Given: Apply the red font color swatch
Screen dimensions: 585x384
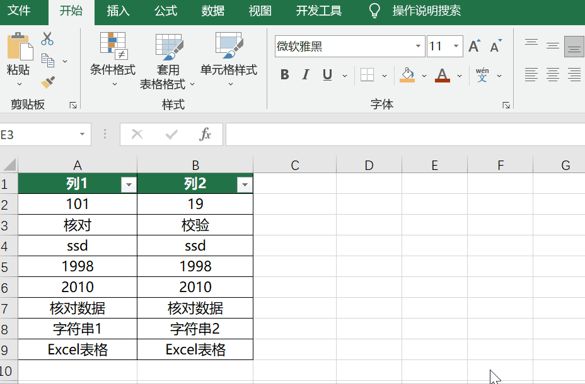Looking at the screenshot, I should pyautogui.click(x=443, y=75).
